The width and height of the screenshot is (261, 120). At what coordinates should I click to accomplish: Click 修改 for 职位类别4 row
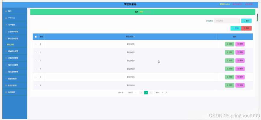coord(229,69)
